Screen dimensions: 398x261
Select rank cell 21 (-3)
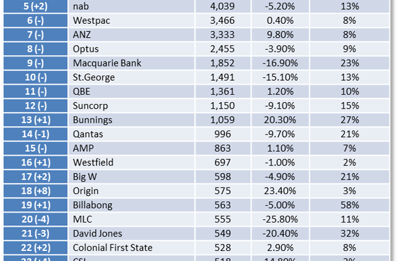[x=36, y=233]
